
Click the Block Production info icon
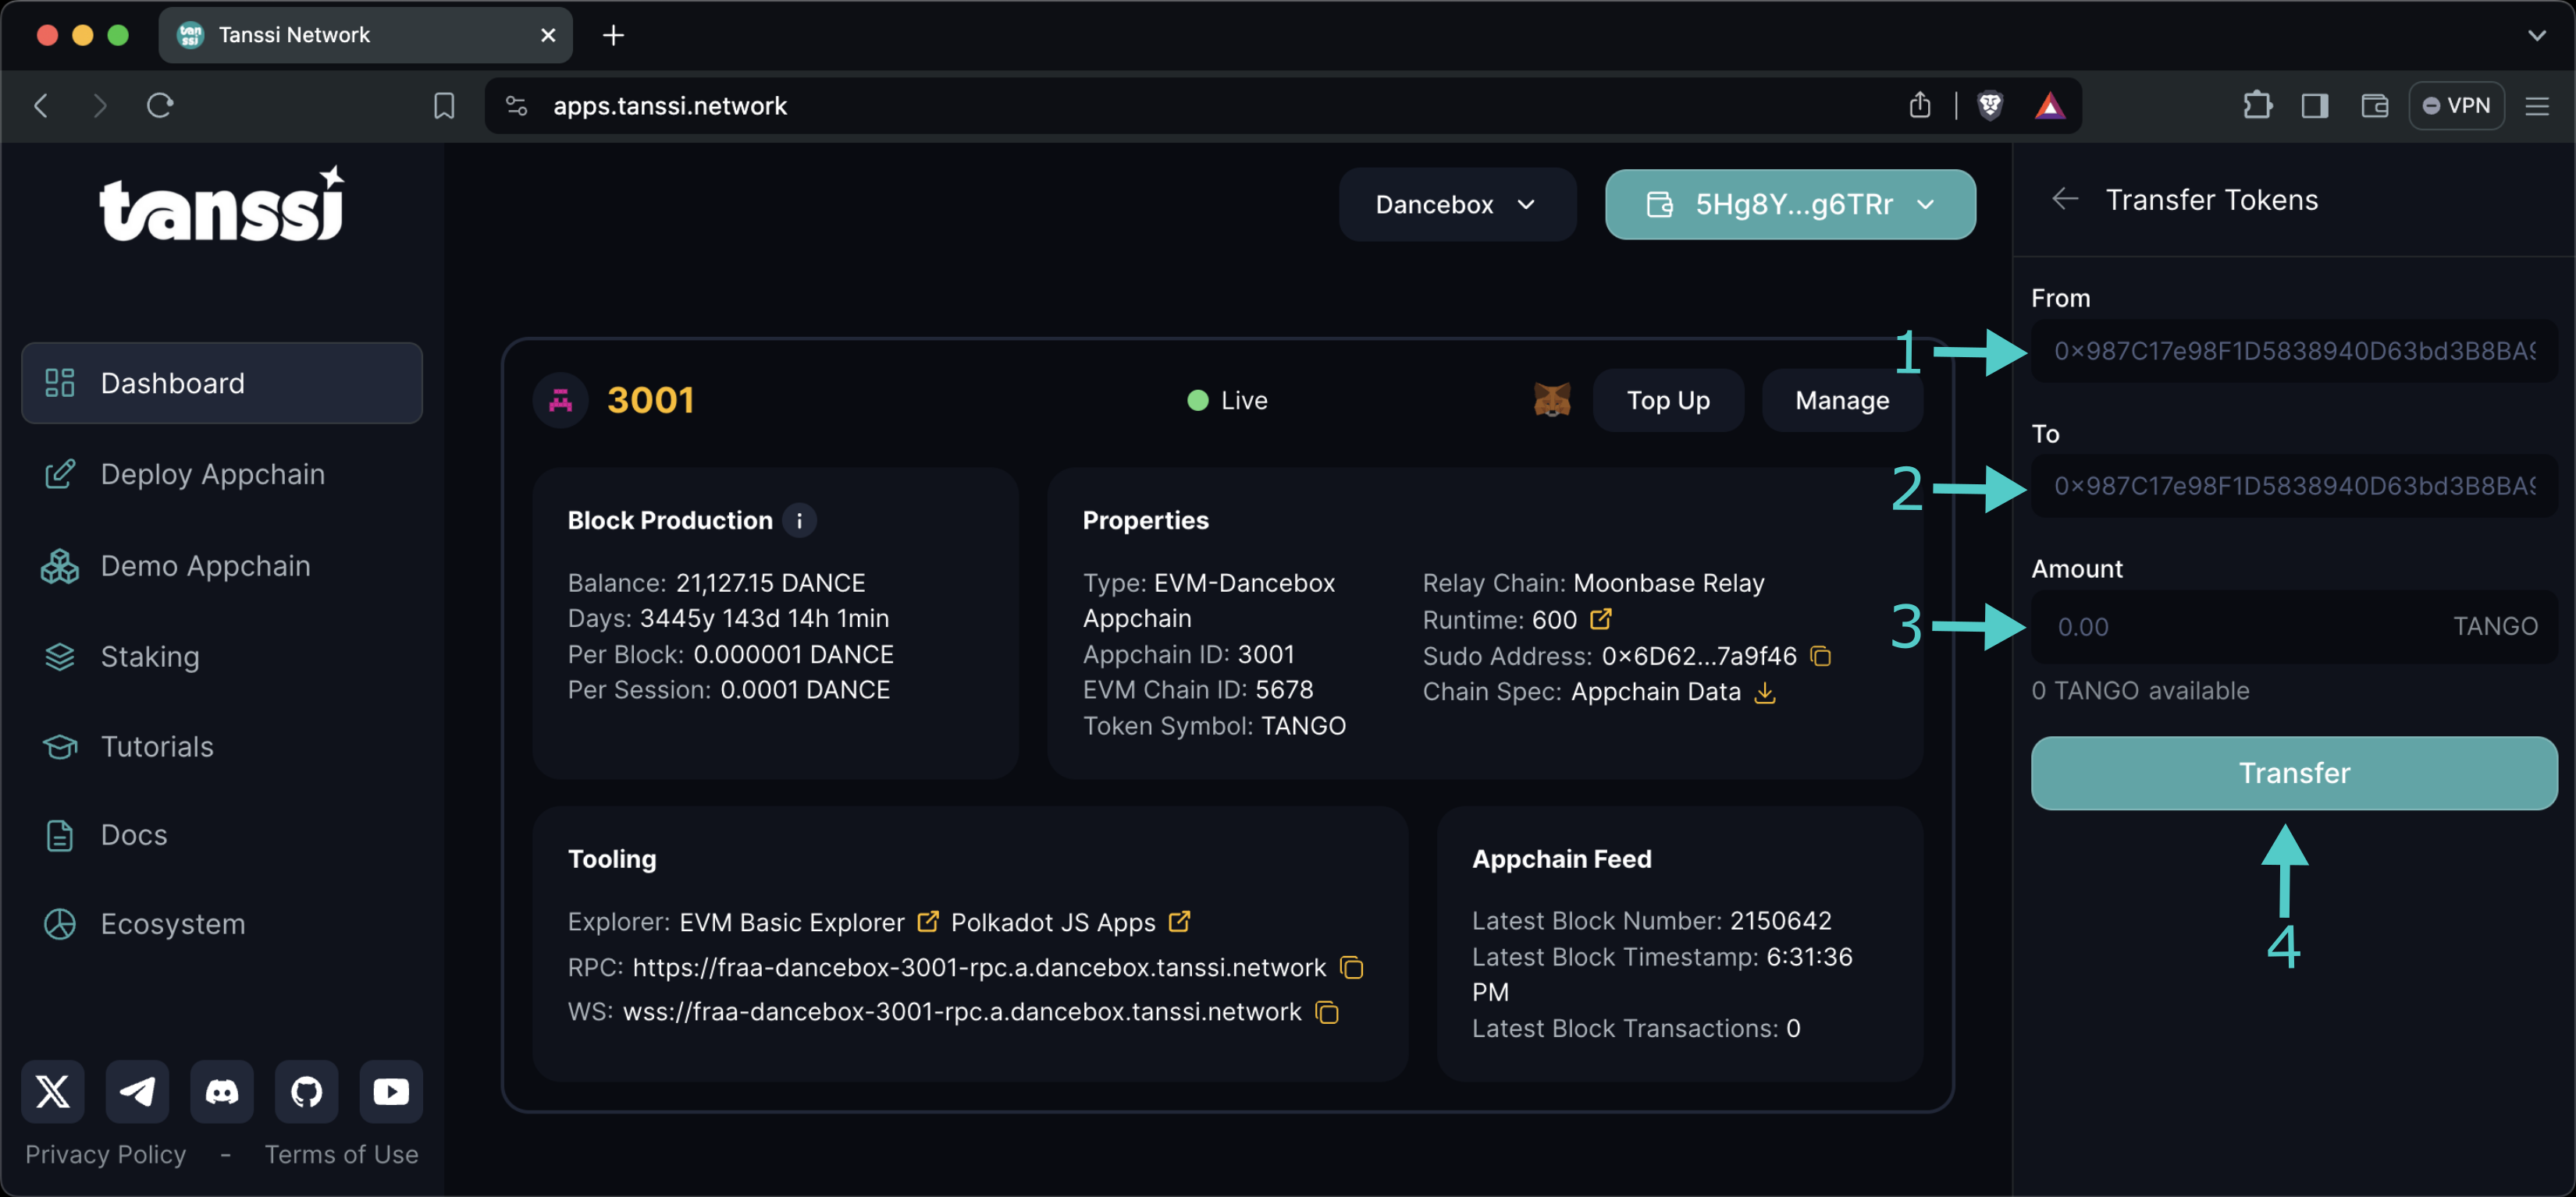tap(799, 521)
